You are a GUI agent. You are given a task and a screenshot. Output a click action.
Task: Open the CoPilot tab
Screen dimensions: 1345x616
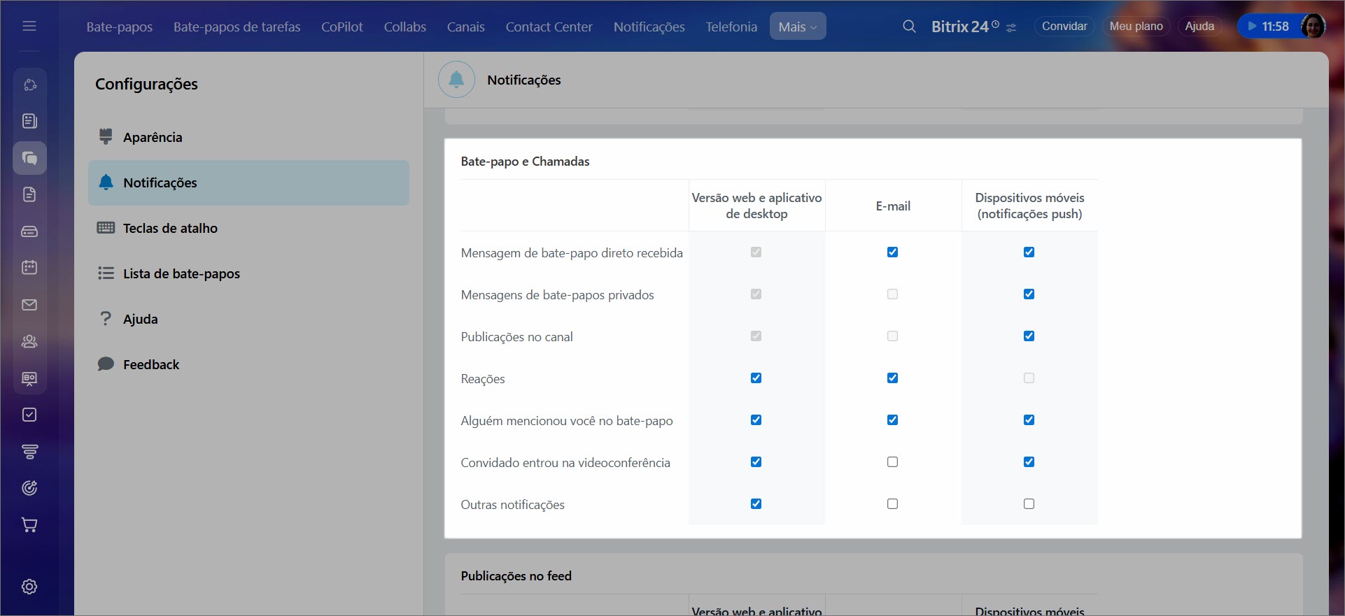[341, 27]
